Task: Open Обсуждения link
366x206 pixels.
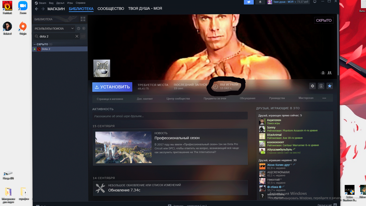Action: pyautogui.click(x=247, y=98)
